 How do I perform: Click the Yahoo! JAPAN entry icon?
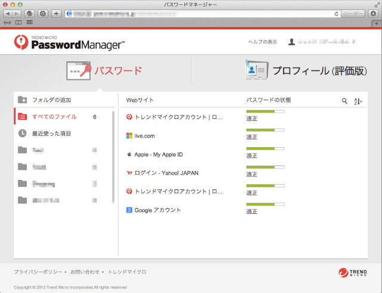coord(129,173)
